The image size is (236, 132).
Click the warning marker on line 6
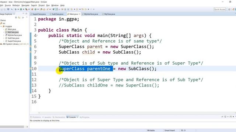(31, 47)
